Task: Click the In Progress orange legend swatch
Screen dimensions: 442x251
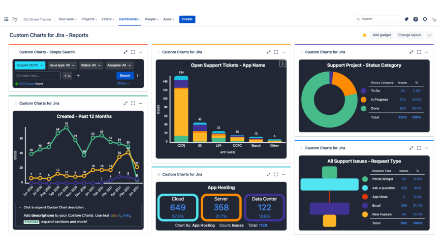Action: pyautogui.click(x=364, y=100)
